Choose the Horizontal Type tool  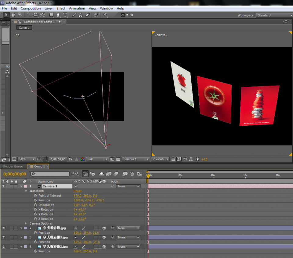pos(65,15)
